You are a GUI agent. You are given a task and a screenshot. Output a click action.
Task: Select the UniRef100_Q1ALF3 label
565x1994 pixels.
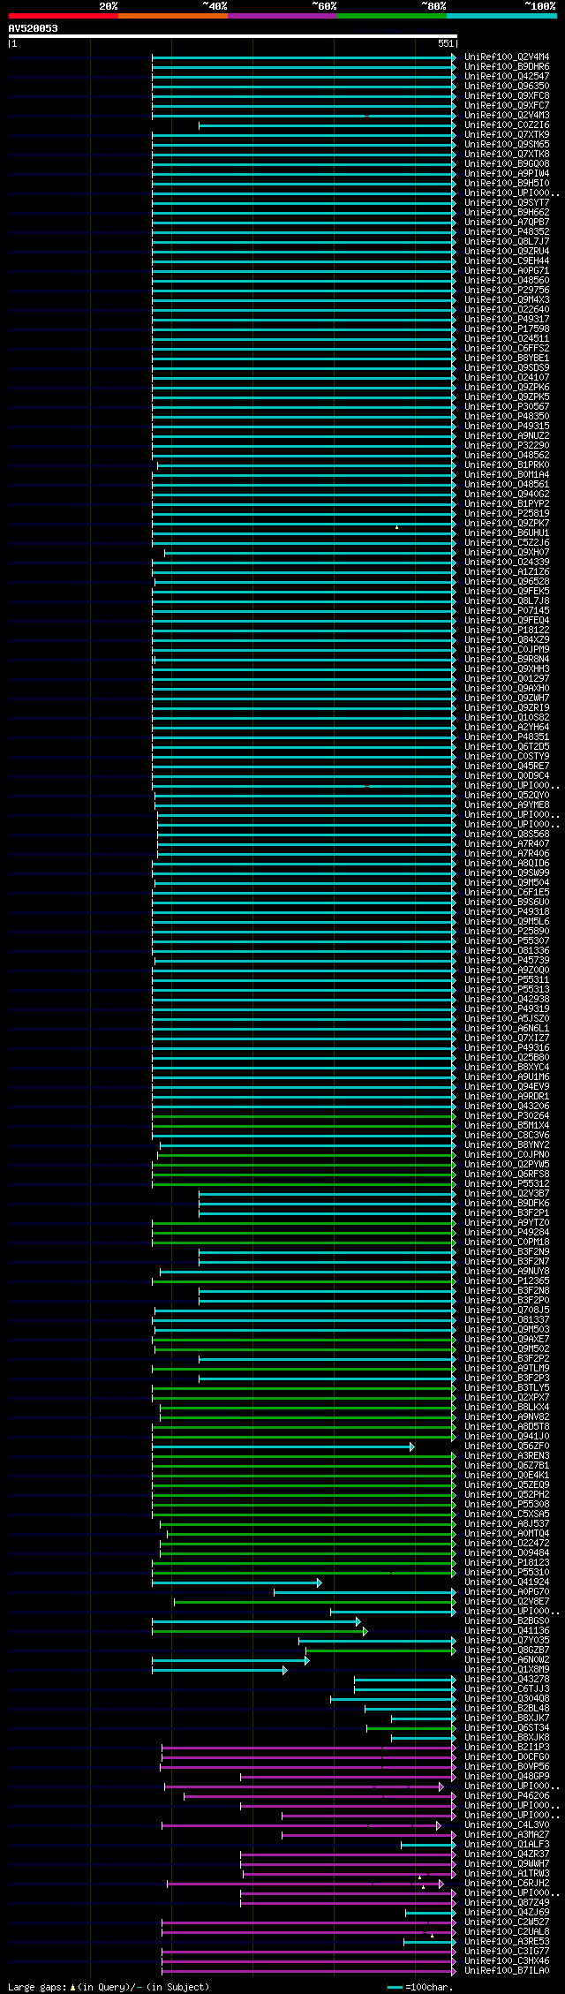[507, 1845]
